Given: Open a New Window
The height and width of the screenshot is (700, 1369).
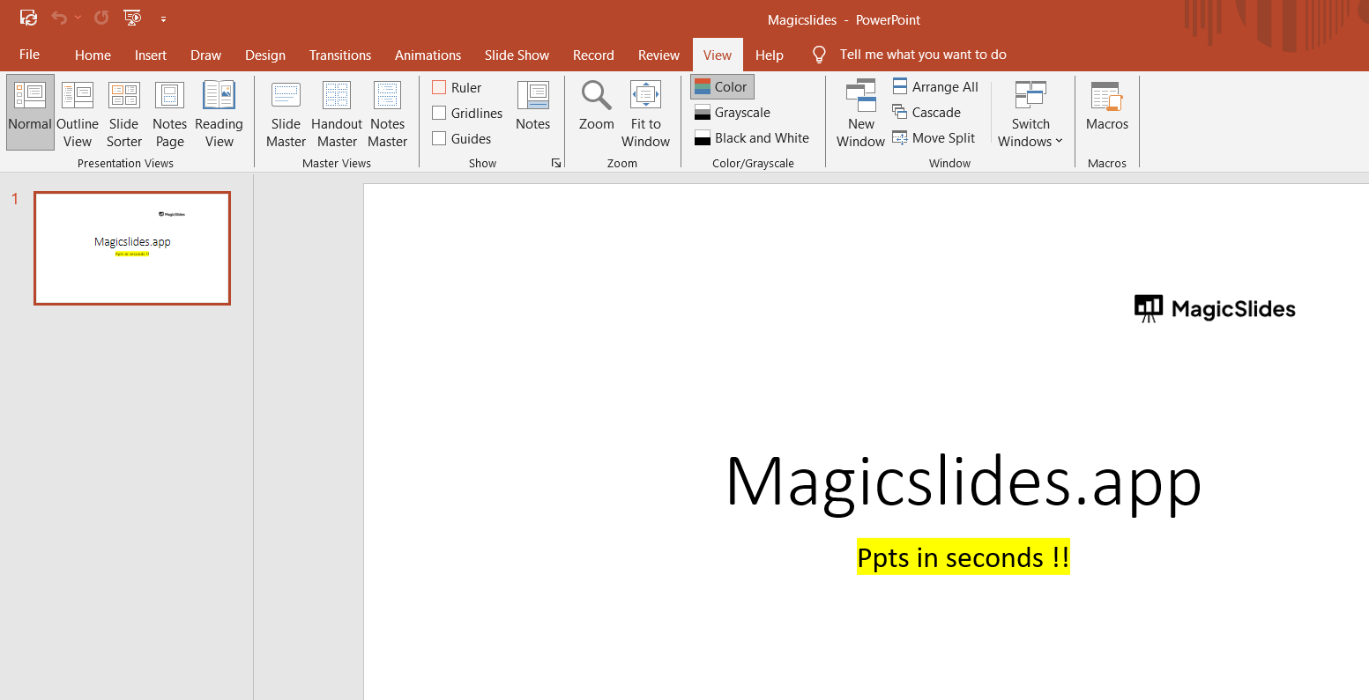Looking at the screenshot, I should 860,114.
